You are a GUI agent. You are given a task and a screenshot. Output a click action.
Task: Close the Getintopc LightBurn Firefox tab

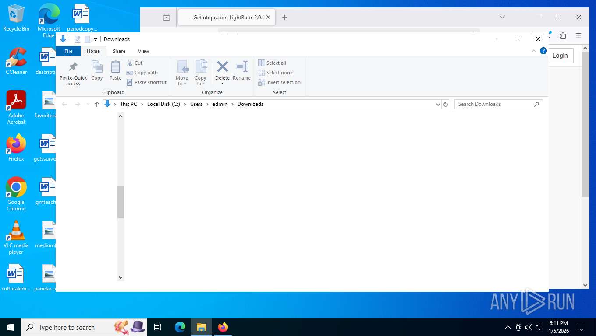click(x=268, y=17)
